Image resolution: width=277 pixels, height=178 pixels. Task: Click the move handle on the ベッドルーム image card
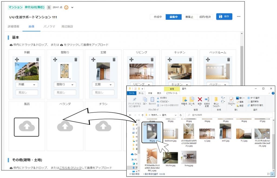[x=208, y=60]
